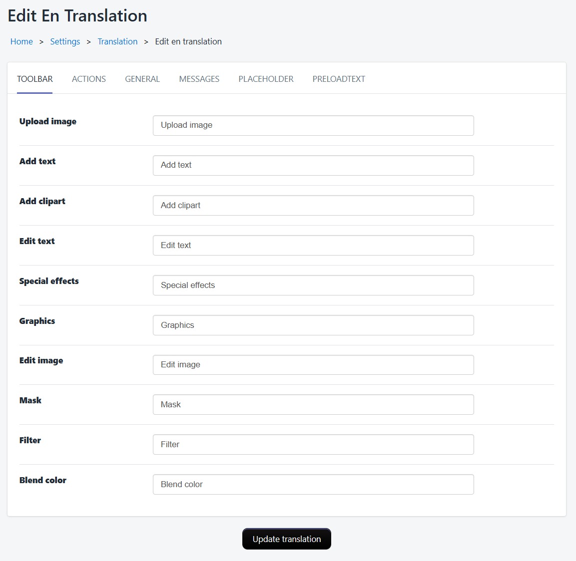Switch to the MESSAGES tab
This screenshot has height=561, width=576.
click(x=199, y=78)
